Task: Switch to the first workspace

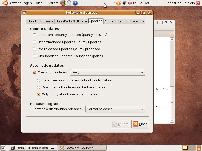Action: [185, 148]
